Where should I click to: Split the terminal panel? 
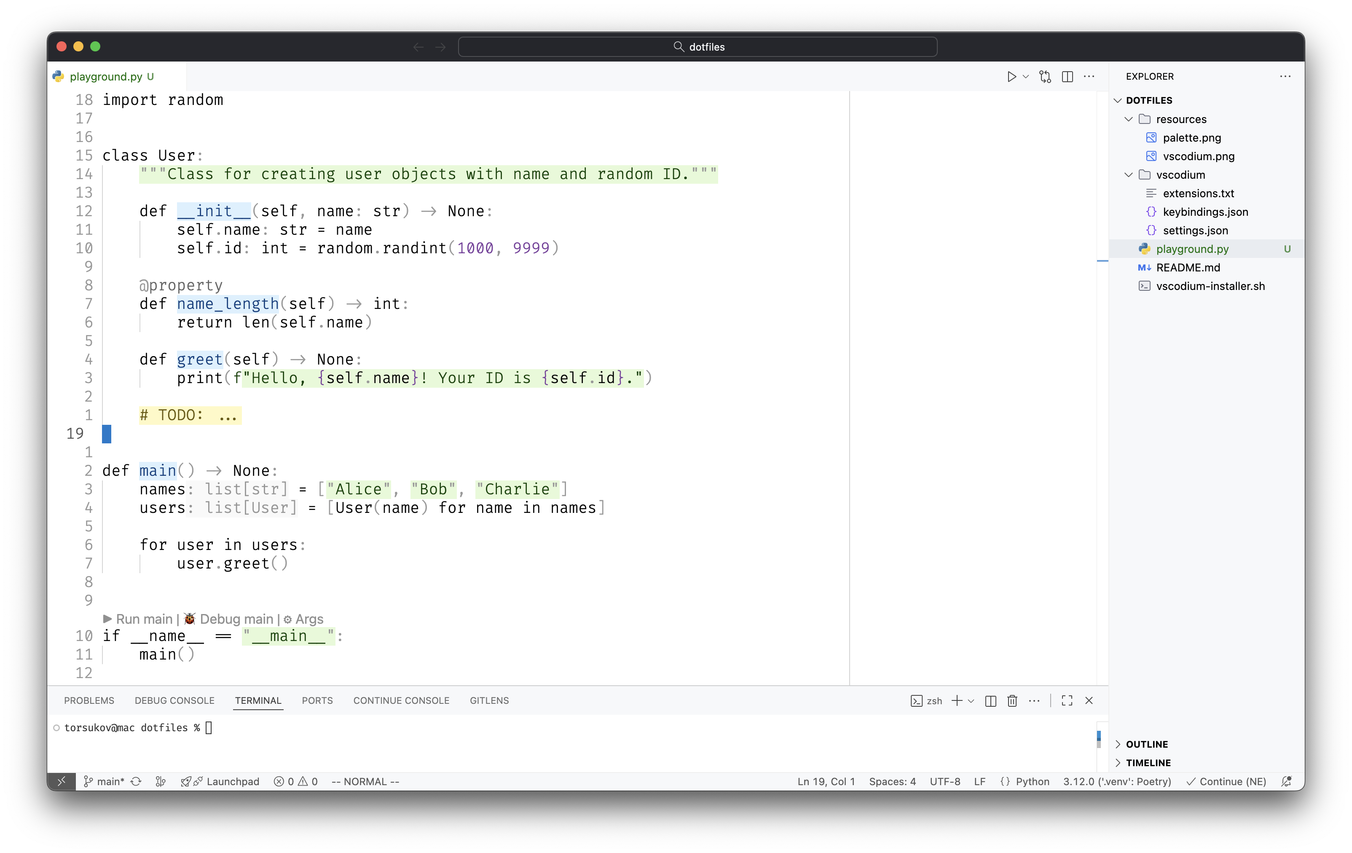pos(990,700)
